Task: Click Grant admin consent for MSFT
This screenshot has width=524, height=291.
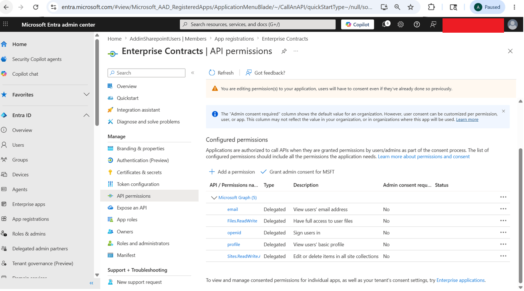Action: pyautogui.click(x=298, y=172)
